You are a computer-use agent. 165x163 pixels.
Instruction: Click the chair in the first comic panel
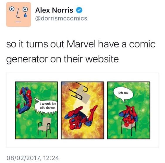(45, 126)
